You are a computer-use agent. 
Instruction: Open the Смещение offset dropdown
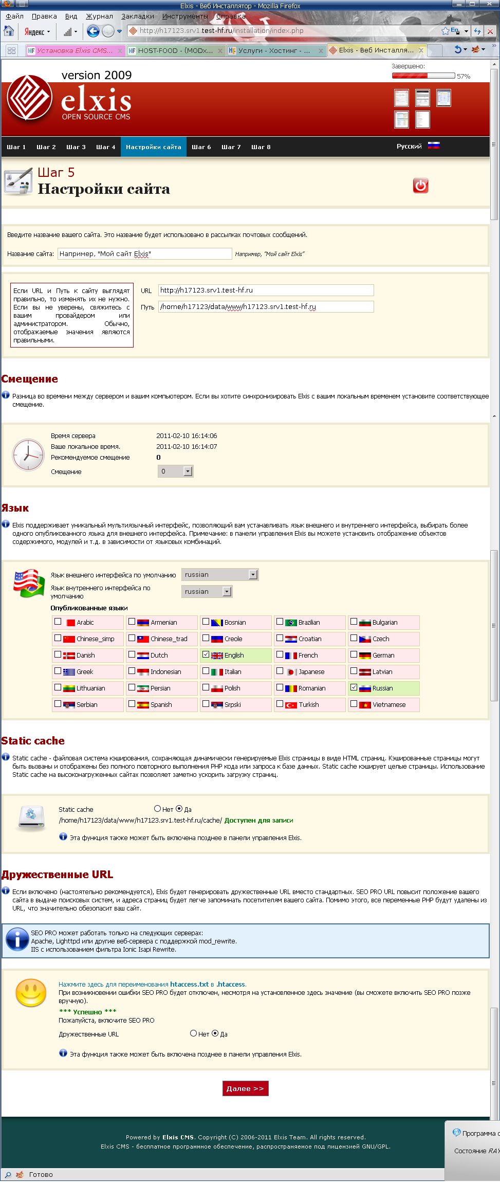click(x=175, y=471)
